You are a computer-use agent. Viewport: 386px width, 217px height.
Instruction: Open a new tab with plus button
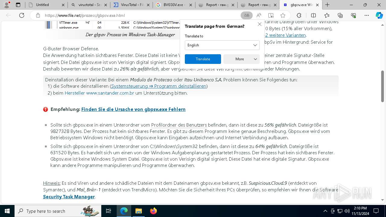click(x=327, y=5)
